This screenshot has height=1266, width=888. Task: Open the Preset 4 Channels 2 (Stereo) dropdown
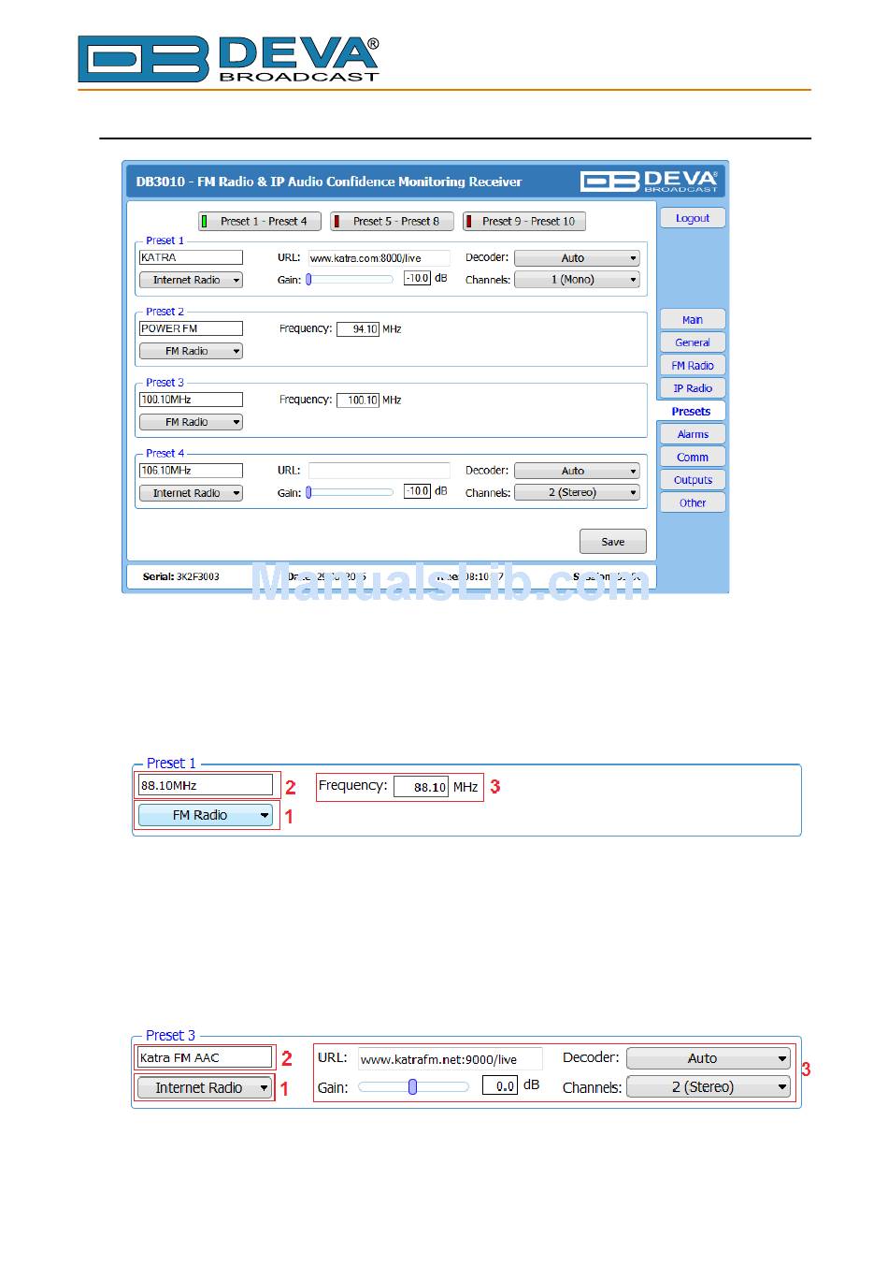pyautogui.click(x=577, y=492)
